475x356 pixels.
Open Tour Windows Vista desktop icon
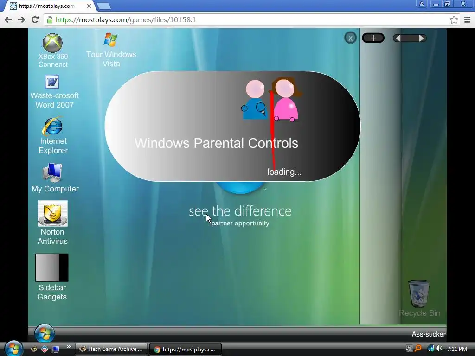[111, 50]
